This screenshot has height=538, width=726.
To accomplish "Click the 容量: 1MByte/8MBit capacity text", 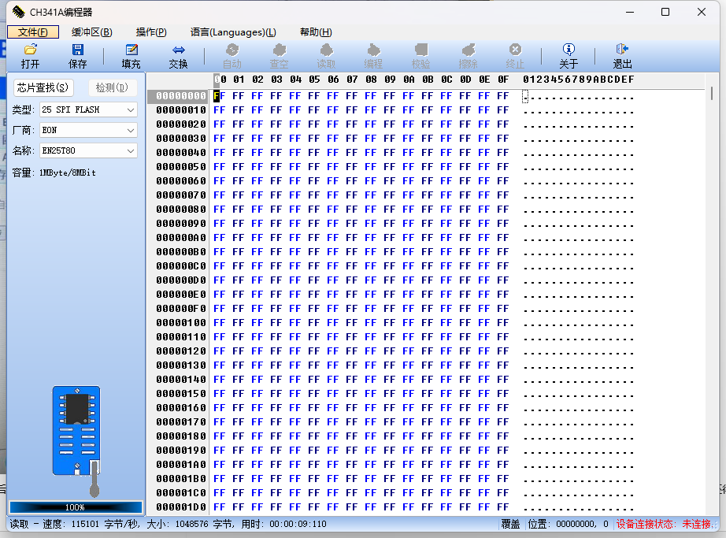I will pos(54,173).
